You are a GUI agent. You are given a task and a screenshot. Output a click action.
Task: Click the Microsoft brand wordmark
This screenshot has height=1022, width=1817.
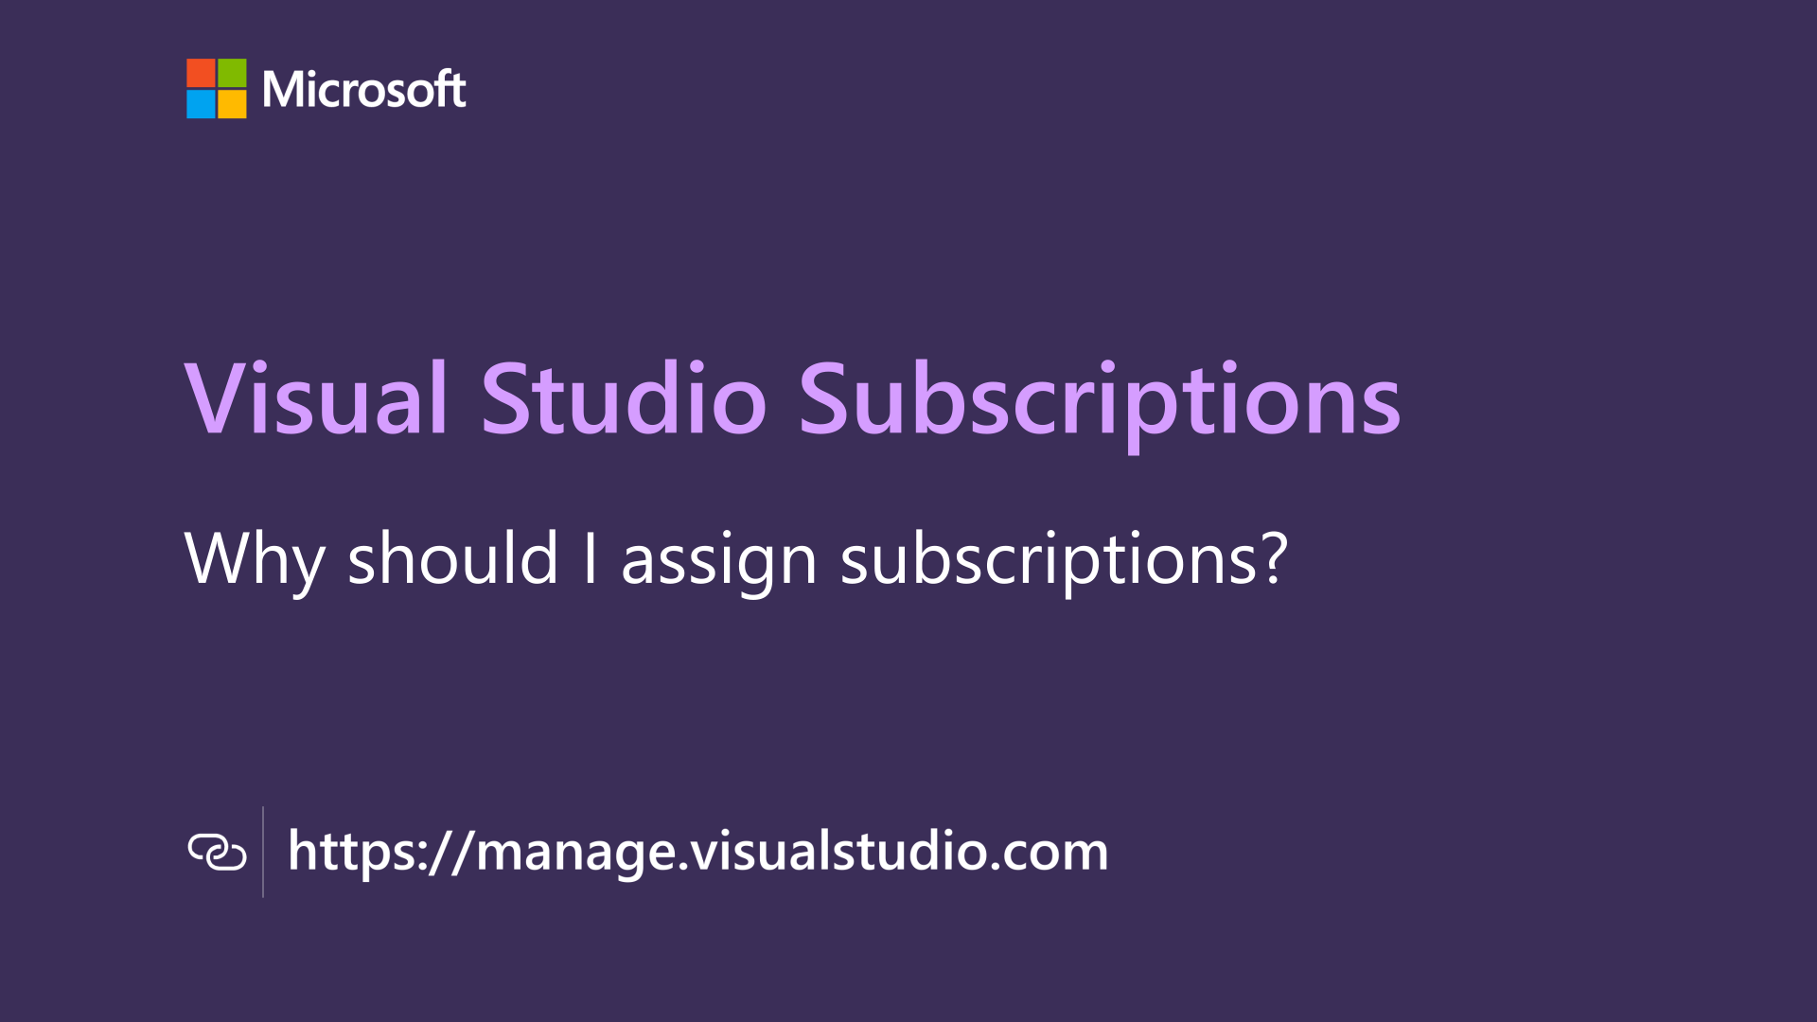pos(362,90)
